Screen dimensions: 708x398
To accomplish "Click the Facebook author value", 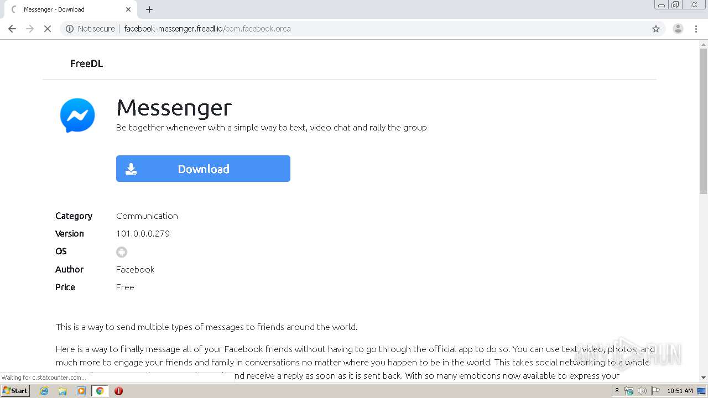I will click(x=135, y=269).
